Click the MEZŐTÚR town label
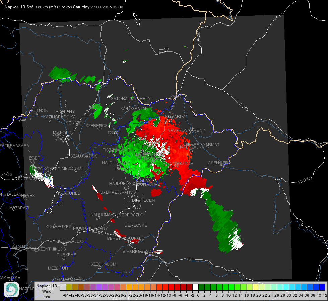The height and width of the screenshot is (301, 328). pos(58,268)
